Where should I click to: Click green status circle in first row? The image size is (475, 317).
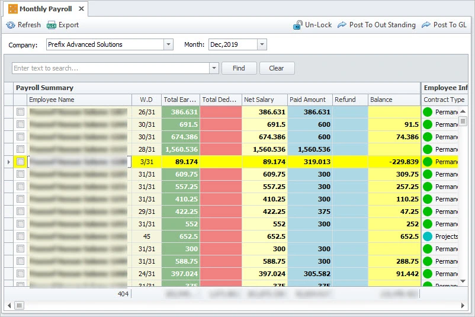[428, 112]
